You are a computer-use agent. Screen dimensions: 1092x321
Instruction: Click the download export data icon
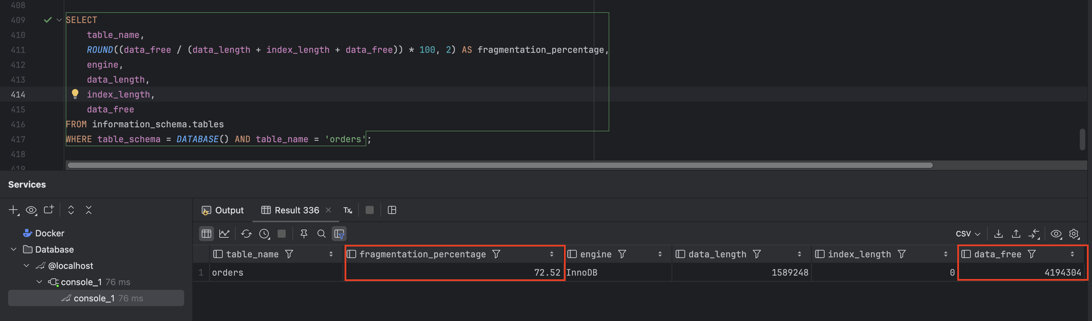(998, 234)
